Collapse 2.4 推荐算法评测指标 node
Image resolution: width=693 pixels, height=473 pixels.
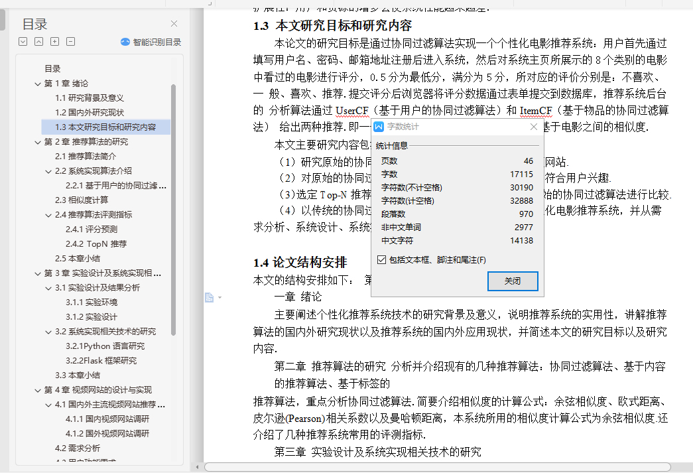pos(48,215)
